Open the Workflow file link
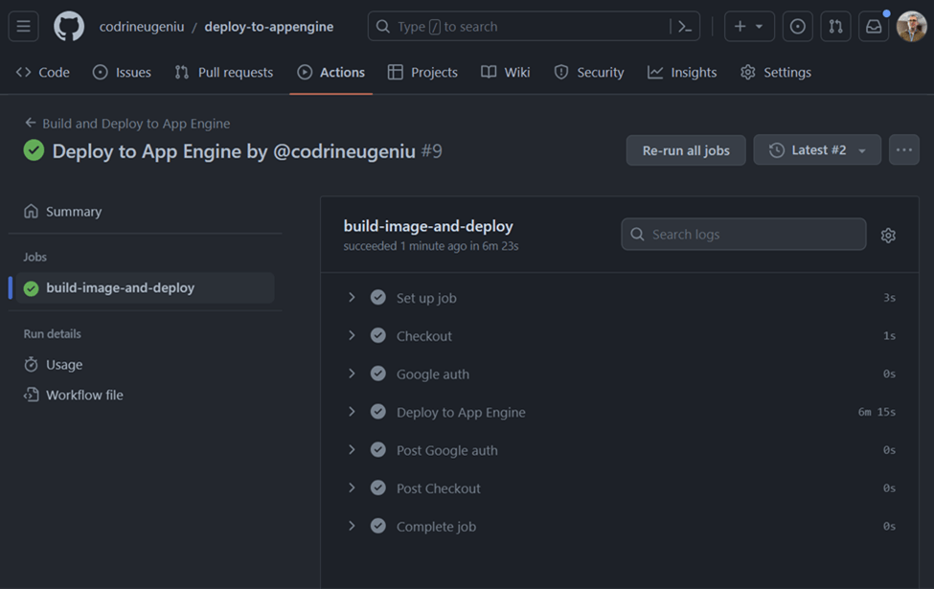Screen dimensions: 934x589 coord(84,395)
